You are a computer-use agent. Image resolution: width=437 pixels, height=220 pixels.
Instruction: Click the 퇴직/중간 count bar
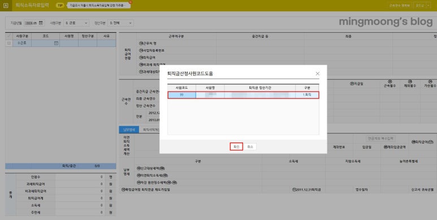coord(60,166)
